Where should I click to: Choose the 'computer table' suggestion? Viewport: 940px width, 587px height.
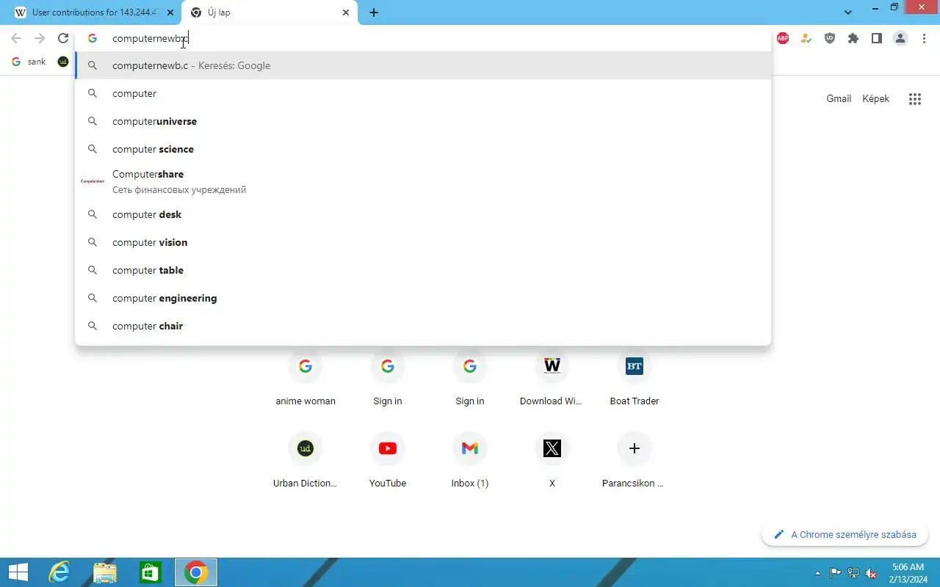pos(423,270)
